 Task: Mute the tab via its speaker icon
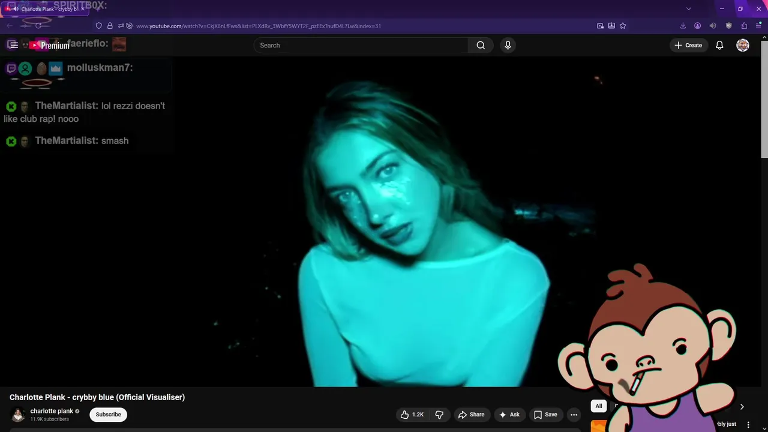click(x=16, y=9)
